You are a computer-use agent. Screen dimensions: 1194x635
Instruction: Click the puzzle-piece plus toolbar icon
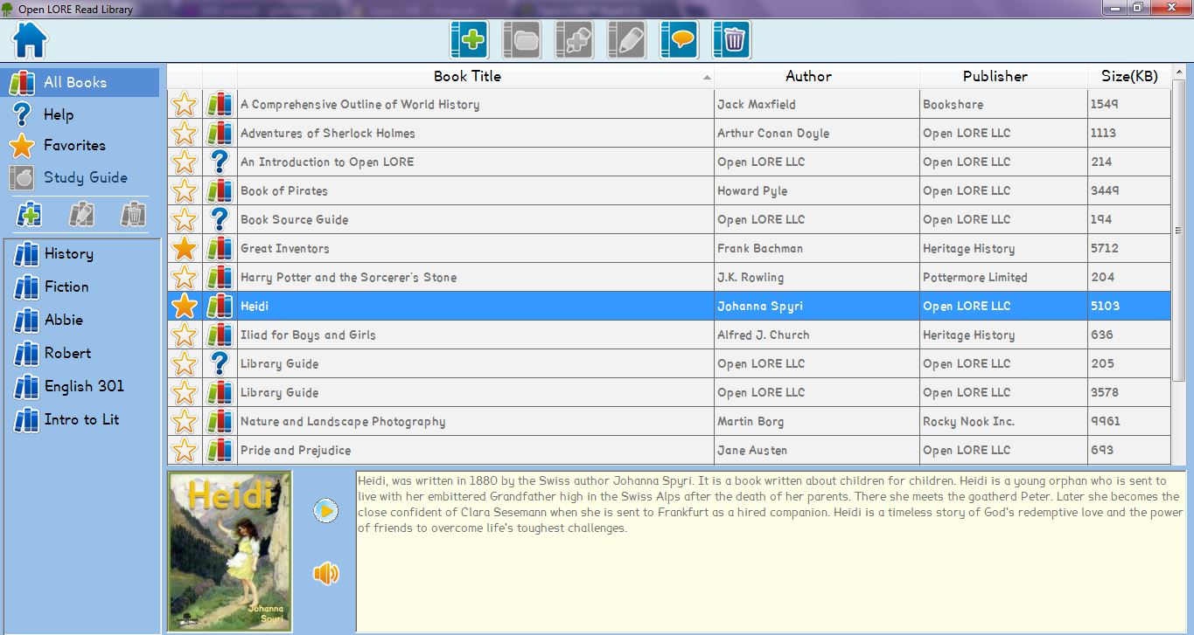[574, 40]
